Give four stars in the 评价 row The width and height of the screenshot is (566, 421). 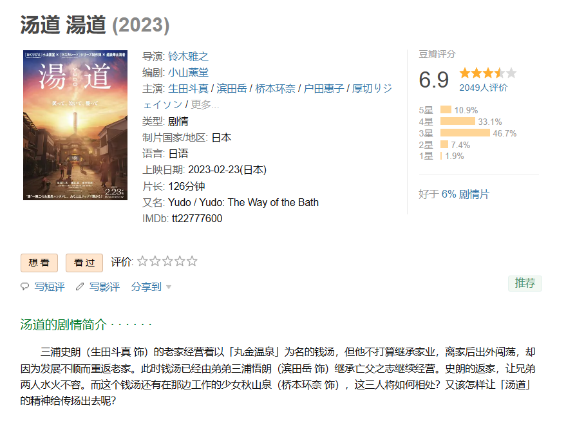pyautogui.click(x=179, y=261)
